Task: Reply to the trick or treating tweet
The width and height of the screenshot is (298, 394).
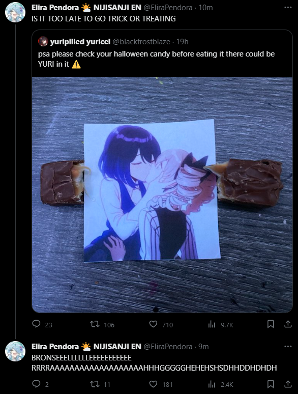Action: pos(37,324)
